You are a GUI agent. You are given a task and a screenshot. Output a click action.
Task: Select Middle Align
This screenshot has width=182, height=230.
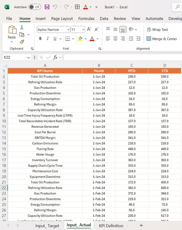[x=115, y=29]
